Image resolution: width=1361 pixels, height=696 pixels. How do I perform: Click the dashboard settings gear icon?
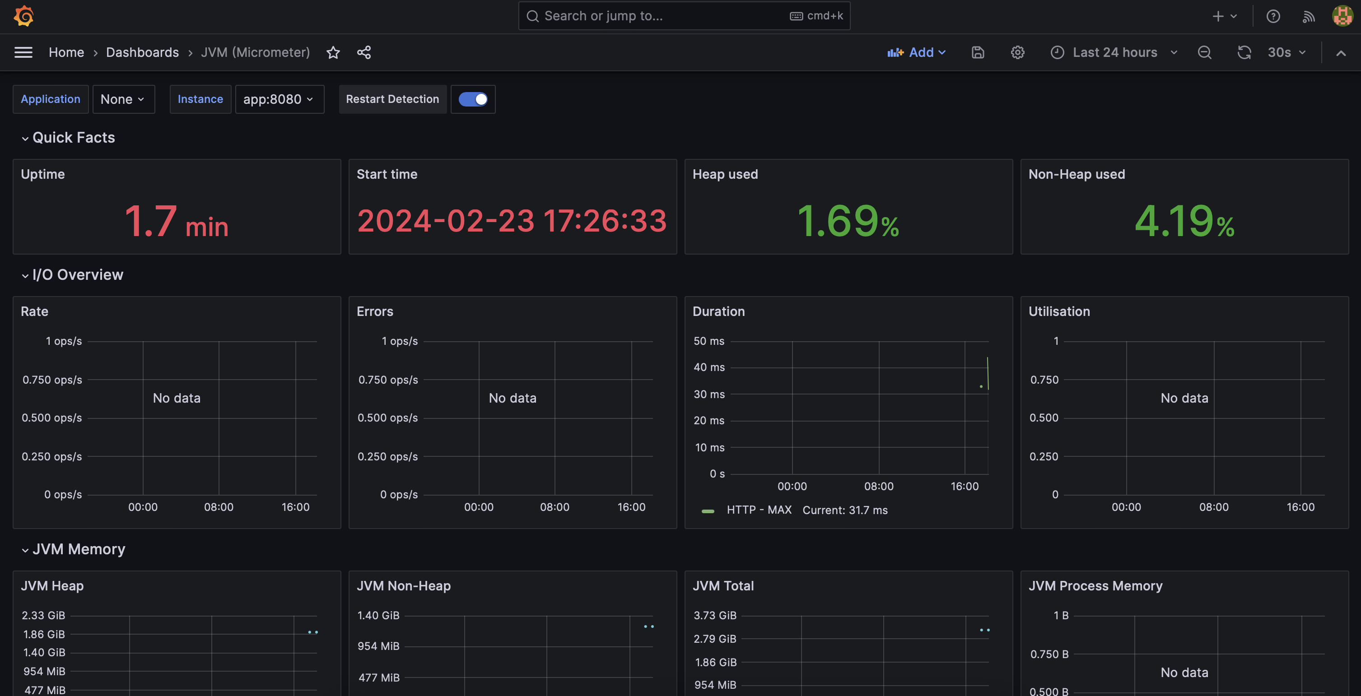(1017, 51)
